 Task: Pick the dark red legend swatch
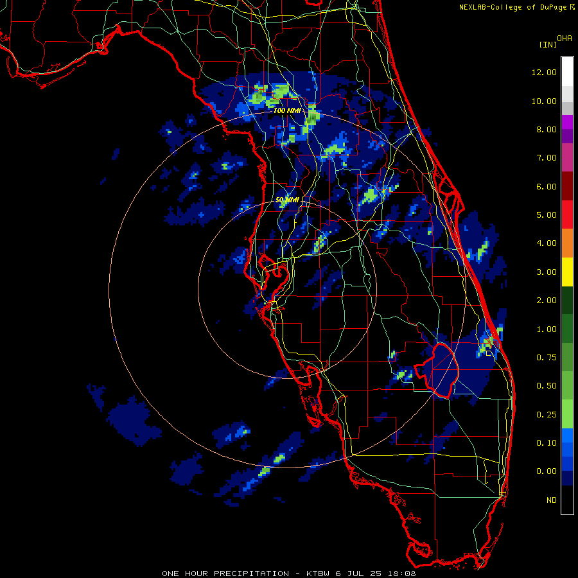coord(567,186)
